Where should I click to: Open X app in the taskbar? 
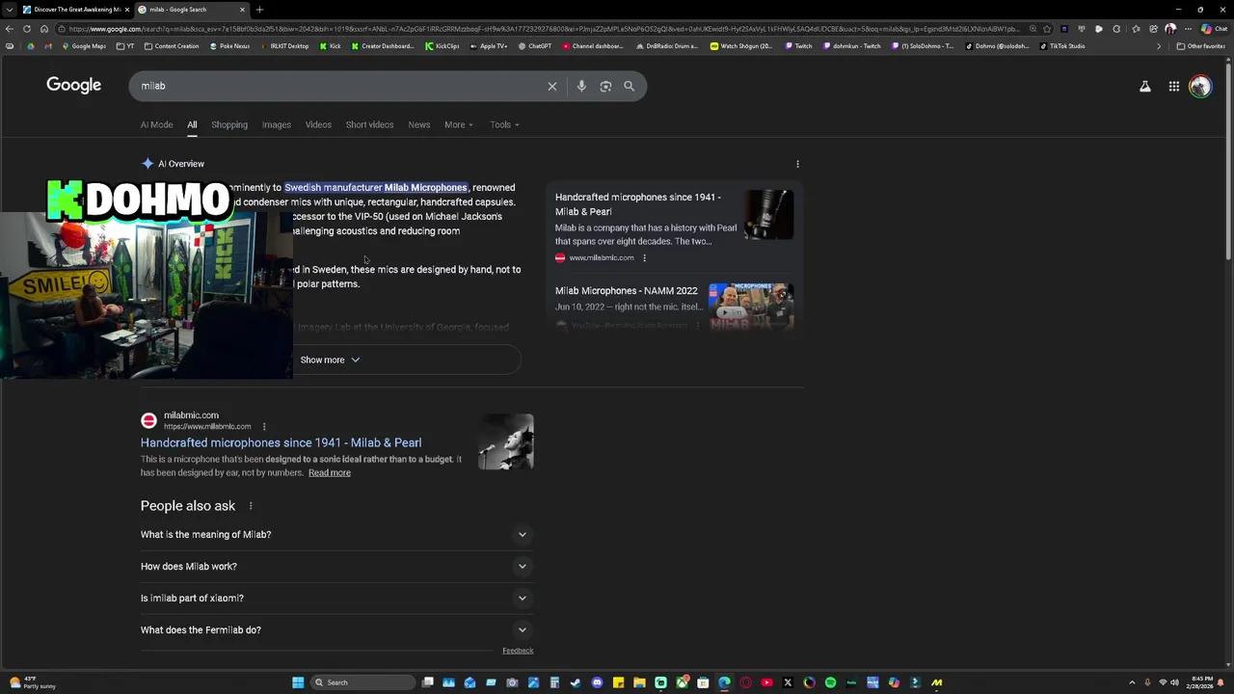(788, 682)
